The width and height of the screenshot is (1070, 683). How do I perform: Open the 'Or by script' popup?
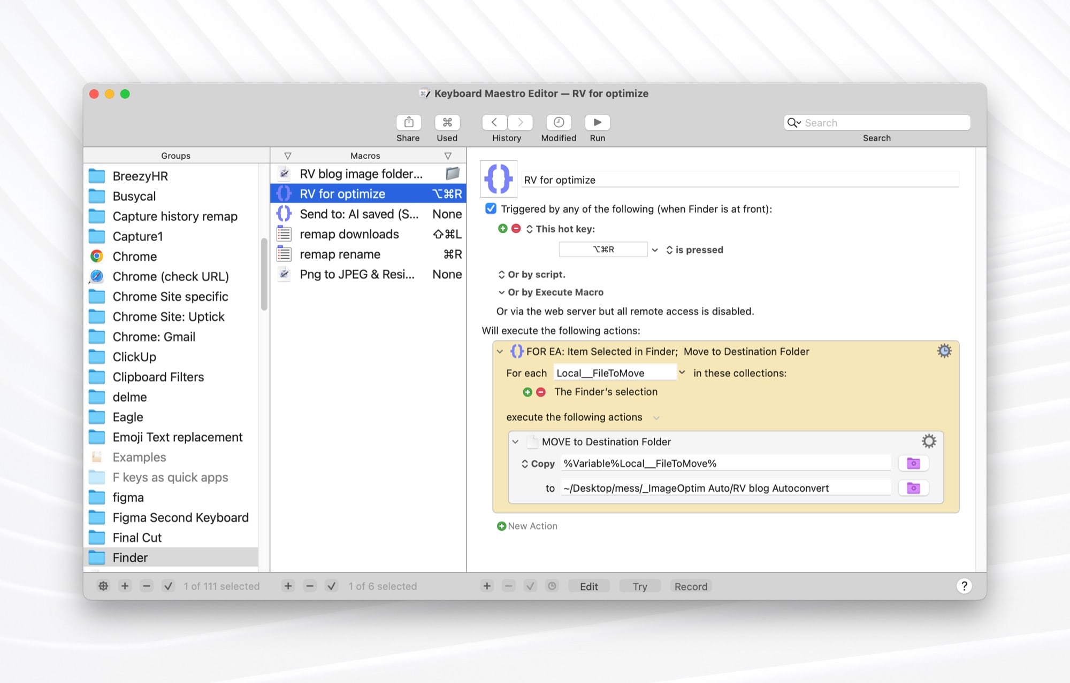pyautogui.click(x=532, y=275)
